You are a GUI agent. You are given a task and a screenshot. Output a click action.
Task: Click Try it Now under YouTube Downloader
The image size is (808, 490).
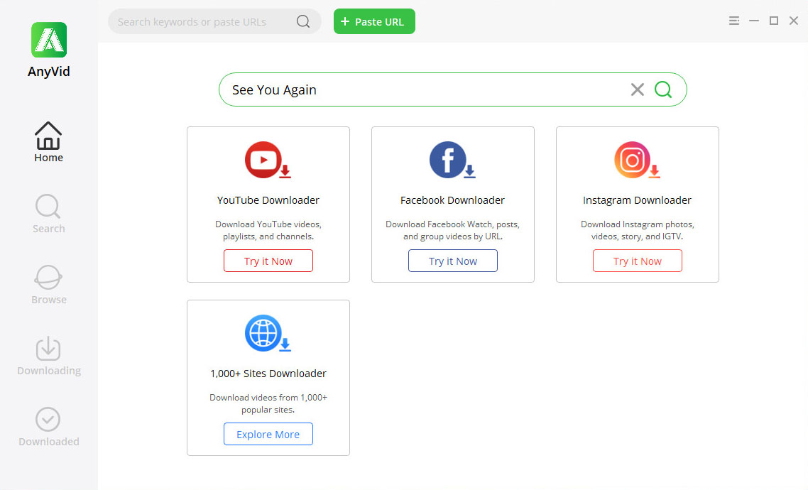click(x=268, y=261)
